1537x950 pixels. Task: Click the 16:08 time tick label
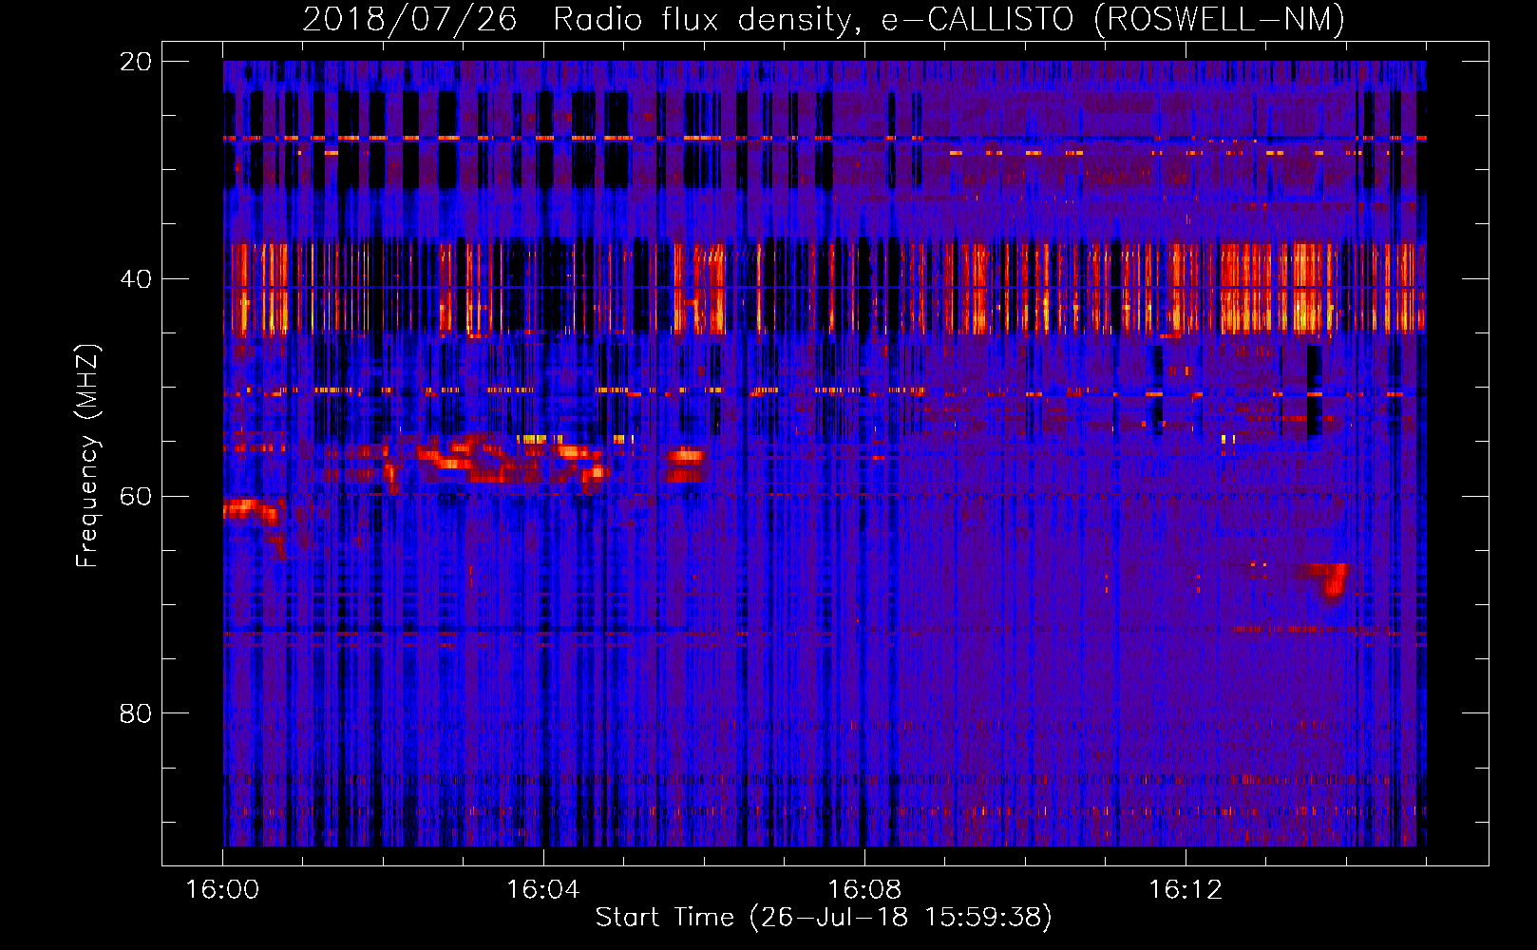pos(864,890)
